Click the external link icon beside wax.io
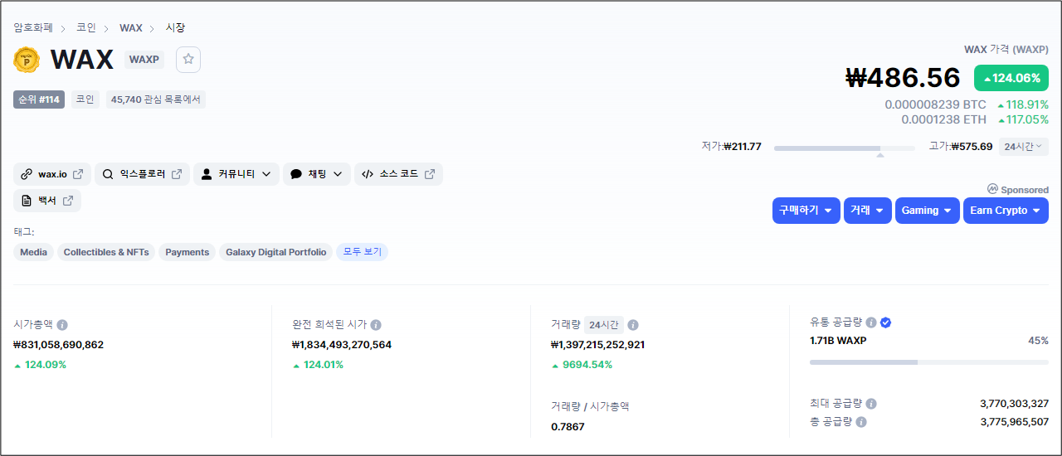Screen dimensions: 1062x456 click(78, 174)
